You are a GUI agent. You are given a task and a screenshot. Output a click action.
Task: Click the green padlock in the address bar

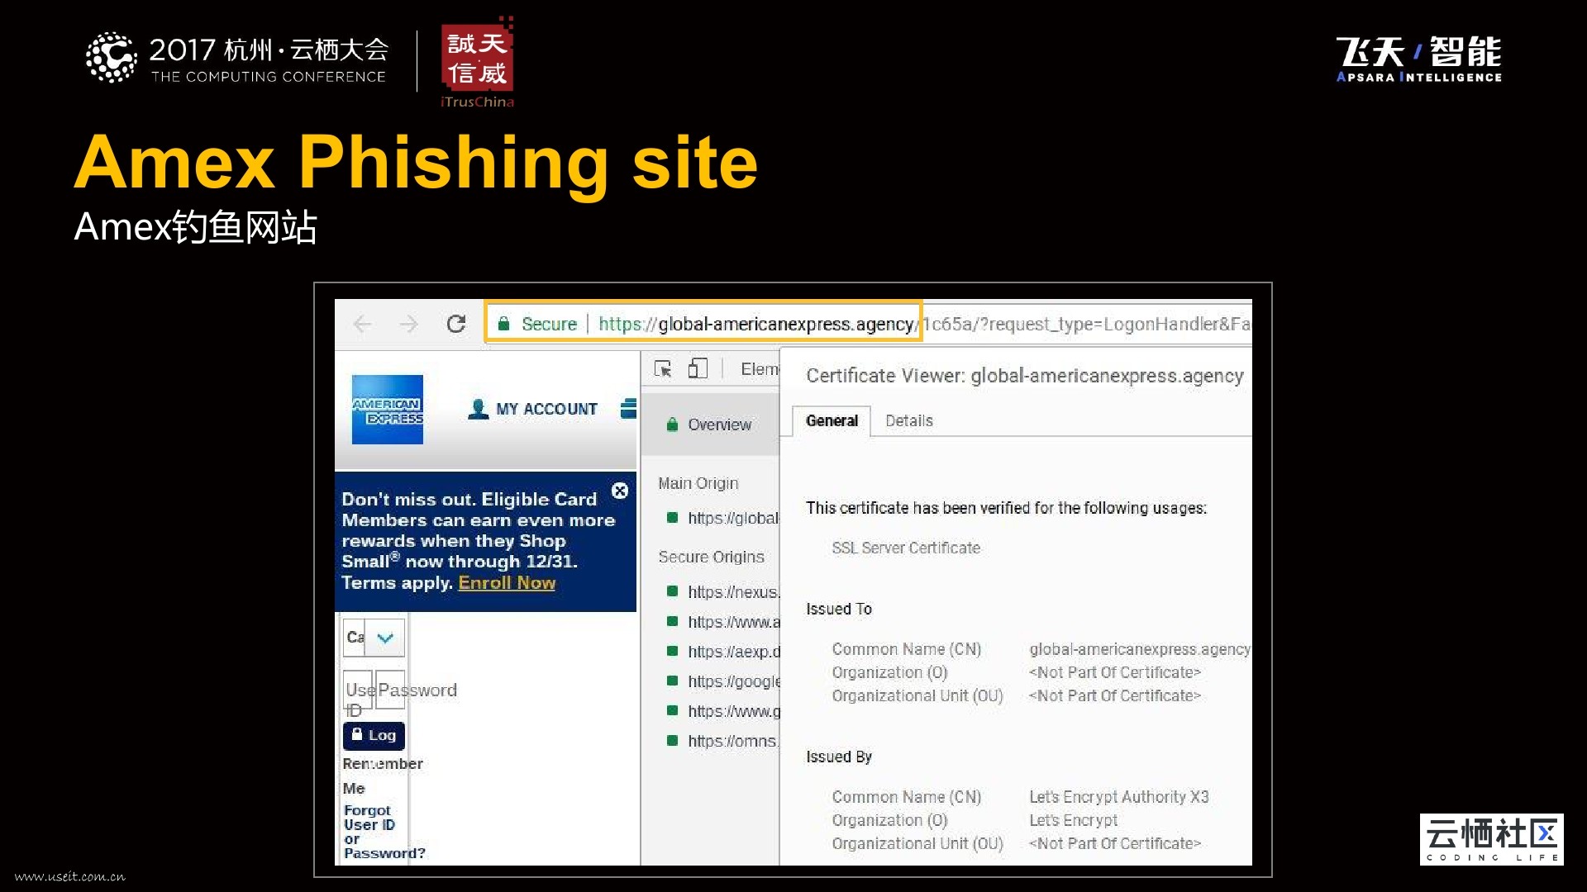click(503, 323)
